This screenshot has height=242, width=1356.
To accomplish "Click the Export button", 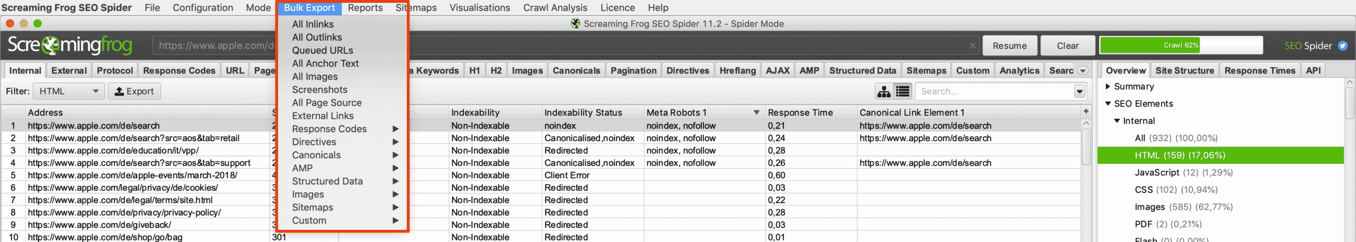I will point(135,91).
